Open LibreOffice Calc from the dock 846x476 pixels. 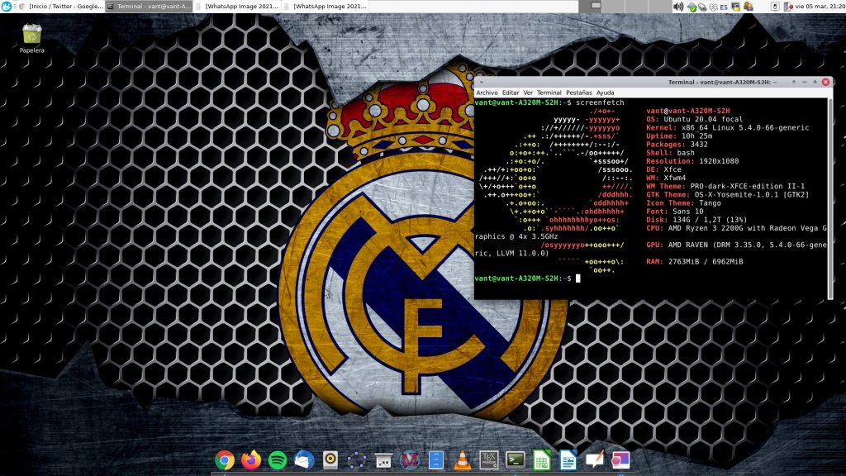click(542, 460)
